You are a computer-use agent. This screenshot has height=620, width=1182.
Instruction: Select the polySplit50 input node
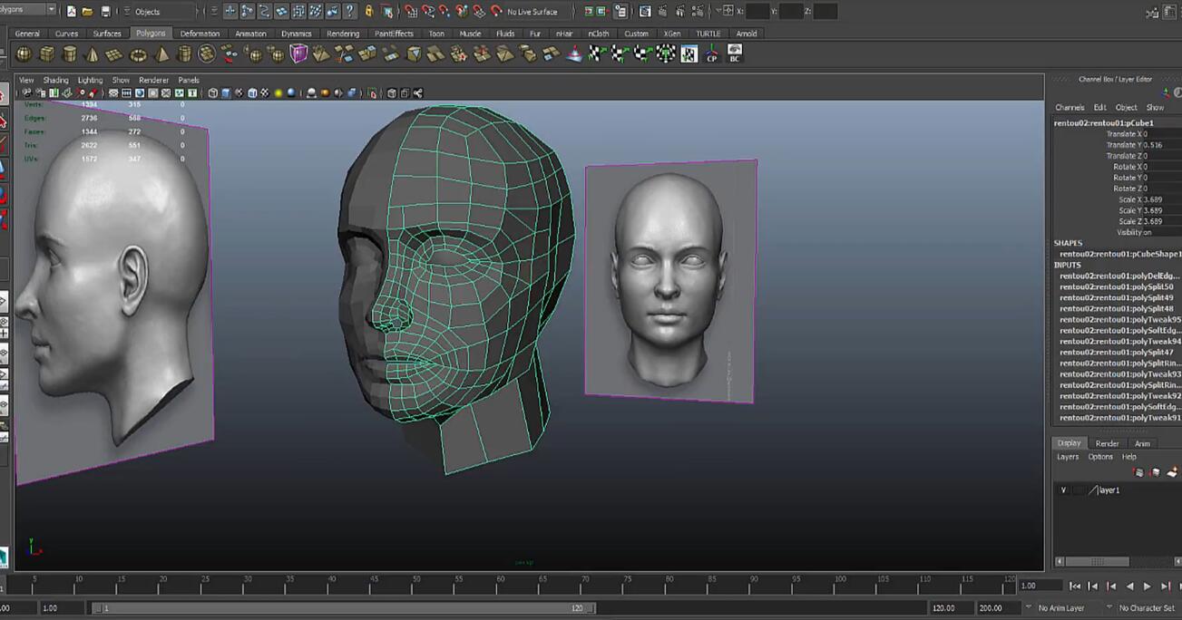(x=1118, y=286)
